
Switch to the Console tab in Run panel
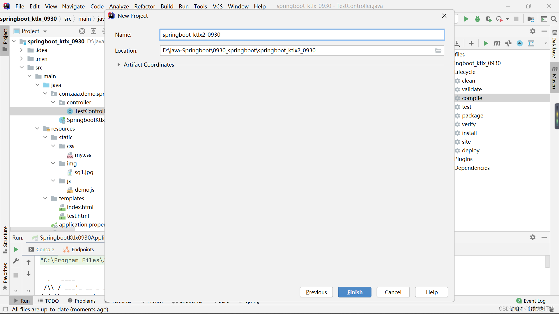click(x=41, y=249)
